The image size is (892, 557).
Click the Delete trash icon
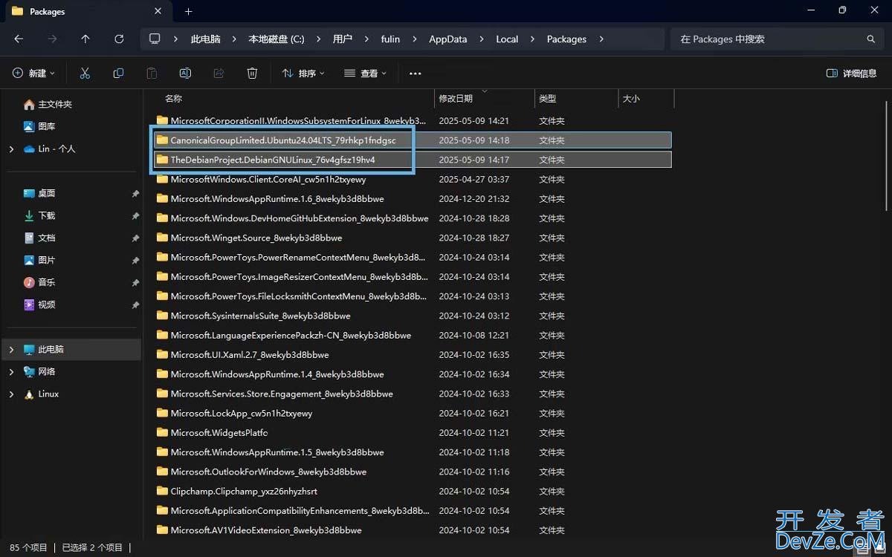252,73
